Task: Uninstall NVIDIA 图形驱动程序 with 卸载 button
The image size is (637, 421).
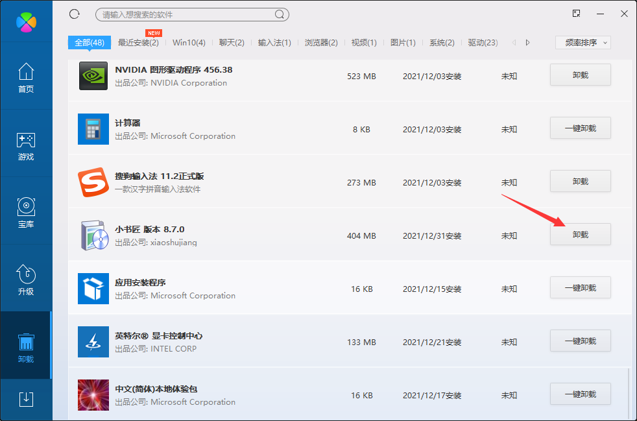Action: click(581, 75)
